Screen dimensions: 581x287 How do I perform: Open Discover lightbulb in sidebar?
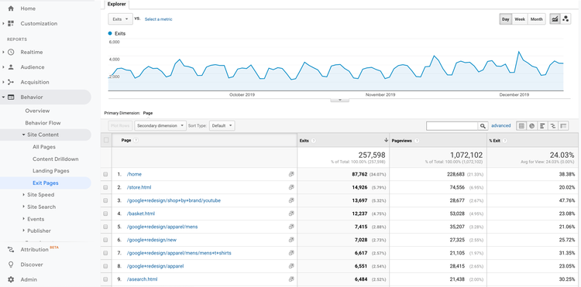(x=11, y=265)
